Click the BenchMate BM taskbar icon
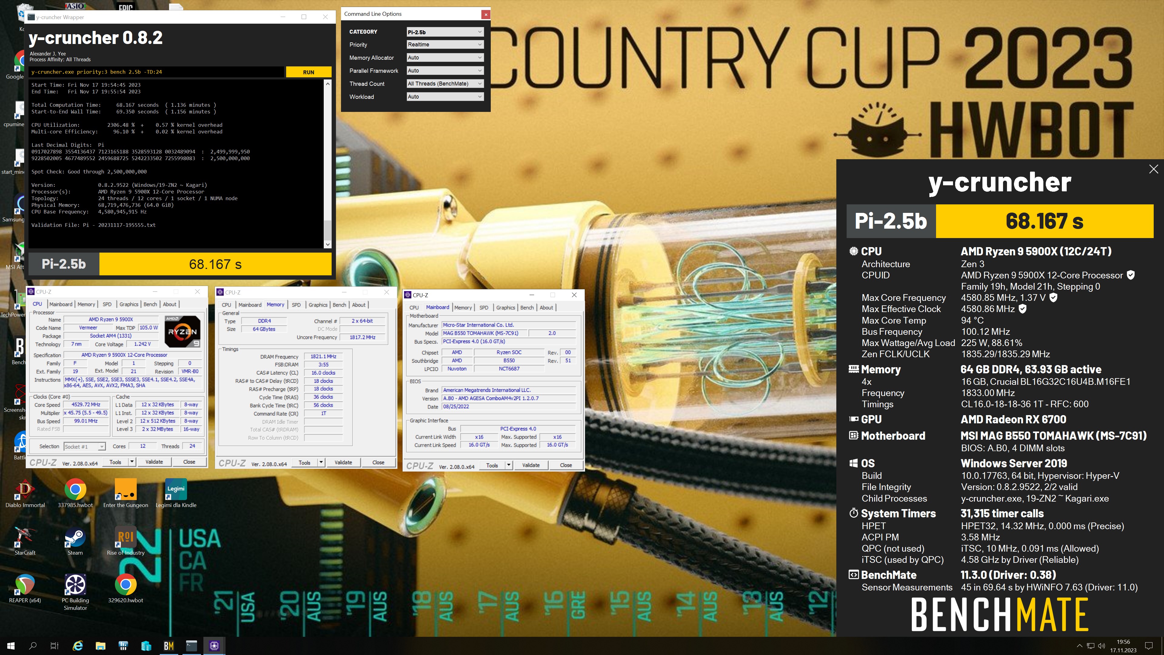Screen dimensions: 1164x655 click(x=169, y=646)
